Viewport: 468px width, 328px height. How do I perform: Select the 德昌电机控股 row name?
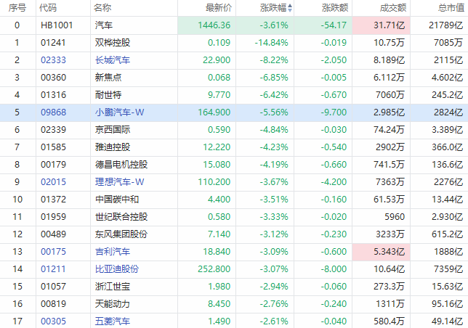click(x=121, y=165)
